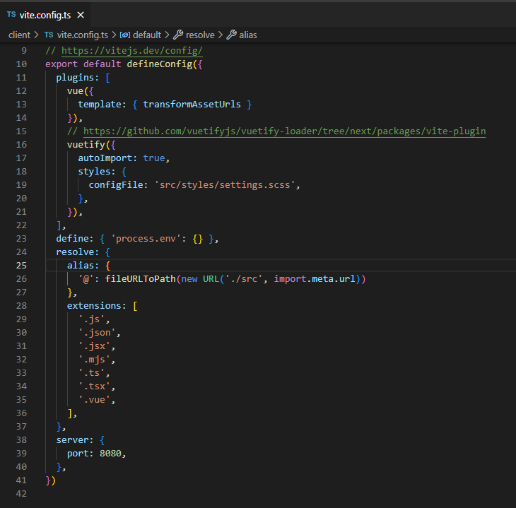Click the '.json' extension string

pyautogui.click(x=97, y=333)
